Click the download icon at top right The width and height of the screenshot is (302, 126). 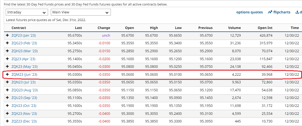click(297, 12)
